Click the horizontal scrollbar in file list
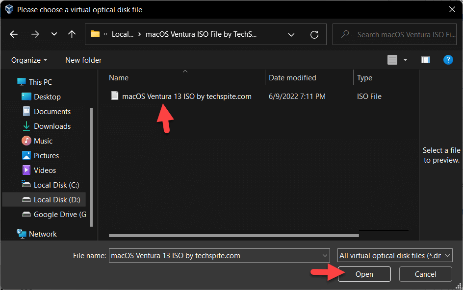This screenshot has height=290, width=463. pyautogui.click(x=233, y=236)
